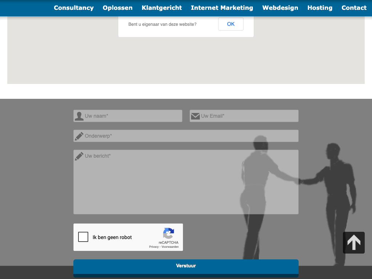Click the pencil icon beside Uw bericht
Viewport: 372px width, 279px height.
tap(79, 156)
